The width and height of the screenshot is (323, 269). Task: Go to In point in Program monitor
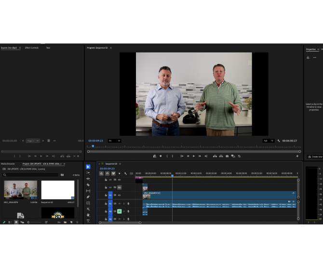[x=182, y=156]
